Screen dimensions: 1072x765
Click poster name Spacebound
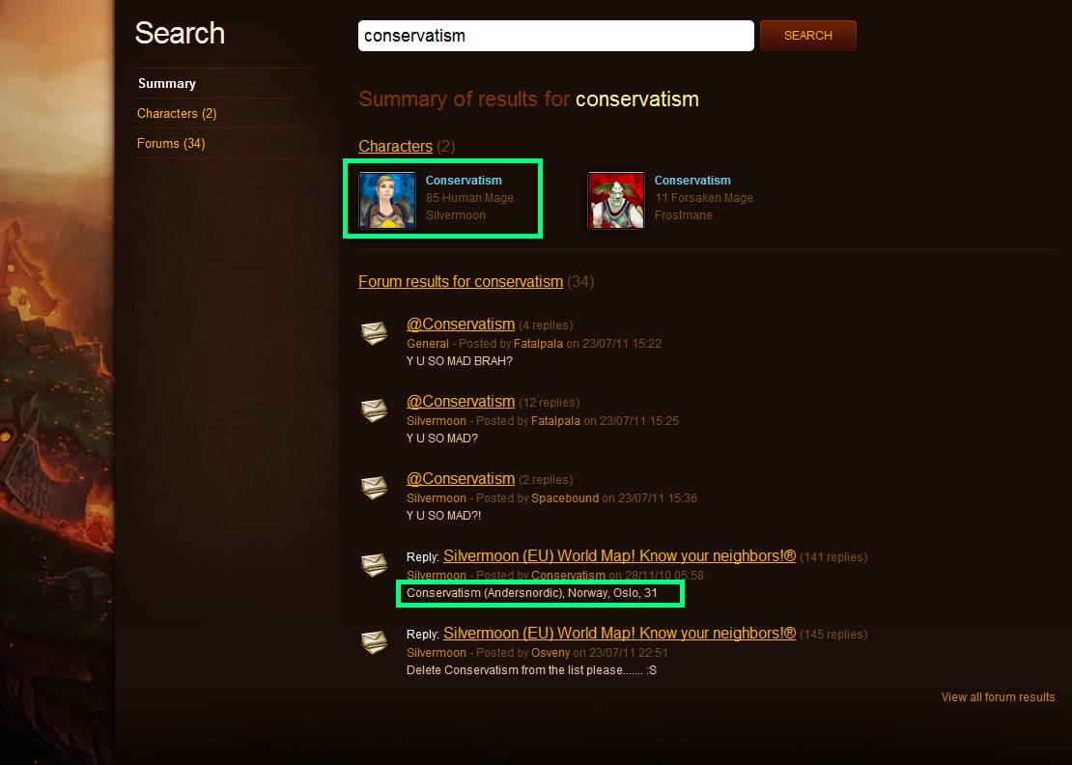click(x=565, y=498)
